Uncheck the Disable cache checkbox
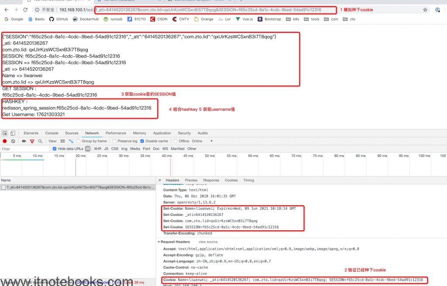 click(x=142, y=141)
